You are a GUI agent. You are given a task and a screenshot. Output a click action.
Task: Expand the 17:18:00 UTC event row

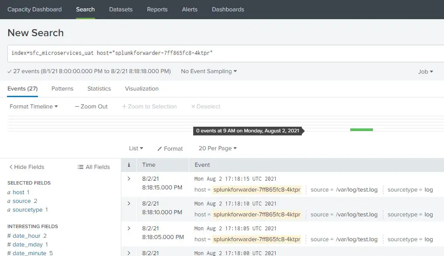coord(129,253)
